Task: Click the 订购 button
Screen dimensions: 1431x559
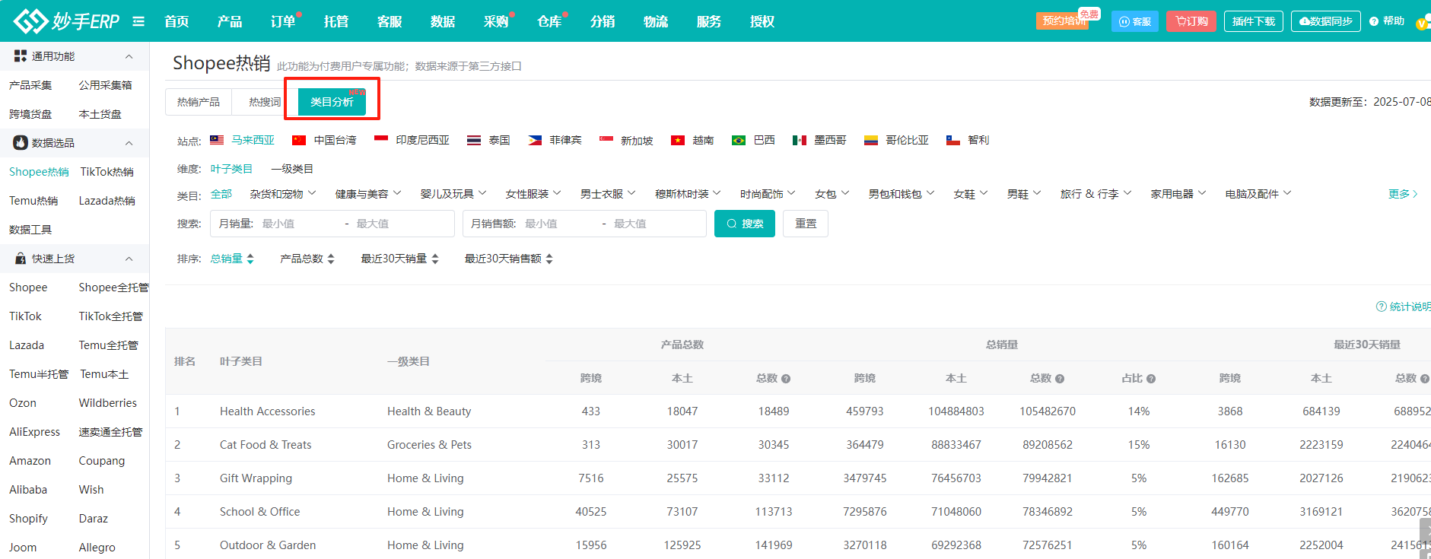Action: [1191, 21]
